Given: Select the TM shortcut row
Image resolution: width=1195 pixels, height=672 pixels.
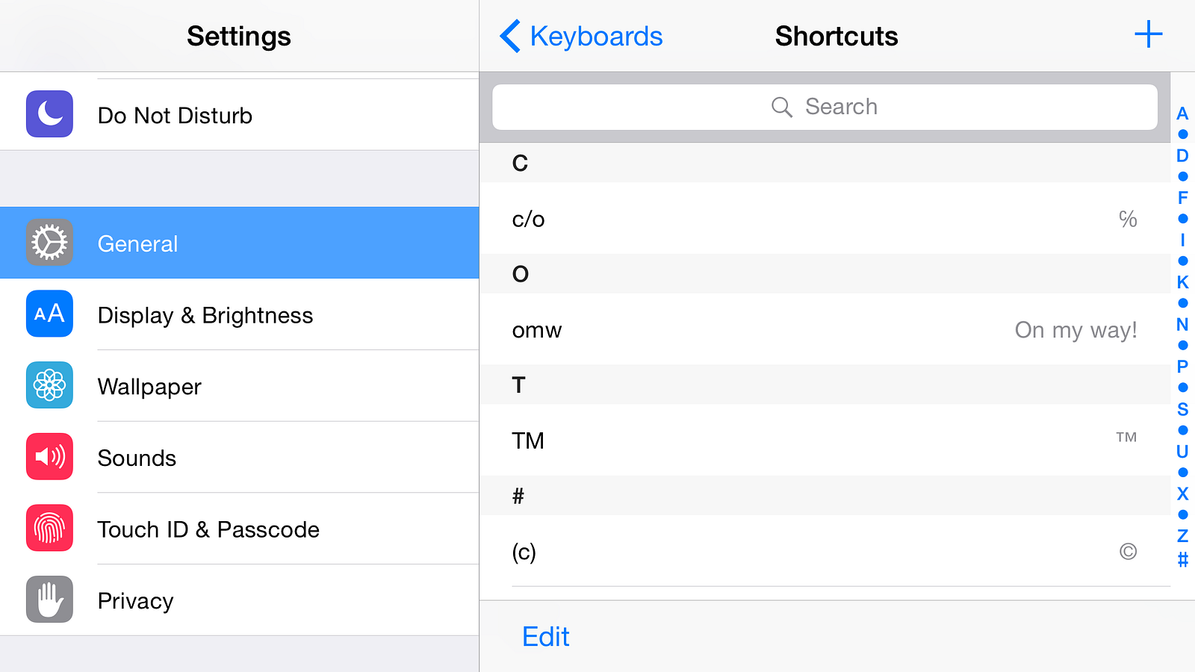Looking at the screenshot, I should point(825,440).
